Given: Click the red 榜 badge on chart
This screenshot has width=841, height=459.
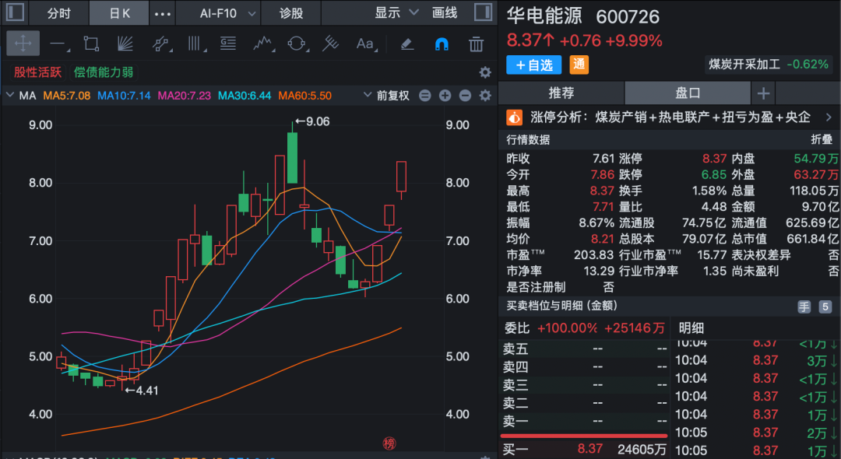Looking at the screenshot, I should pyautogui.click(x=389, y=443).
